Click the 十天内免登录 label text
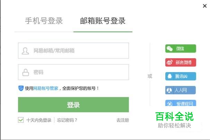Viewport: 210px width, 140px height. pyautogui.click(x=39, y=120)
